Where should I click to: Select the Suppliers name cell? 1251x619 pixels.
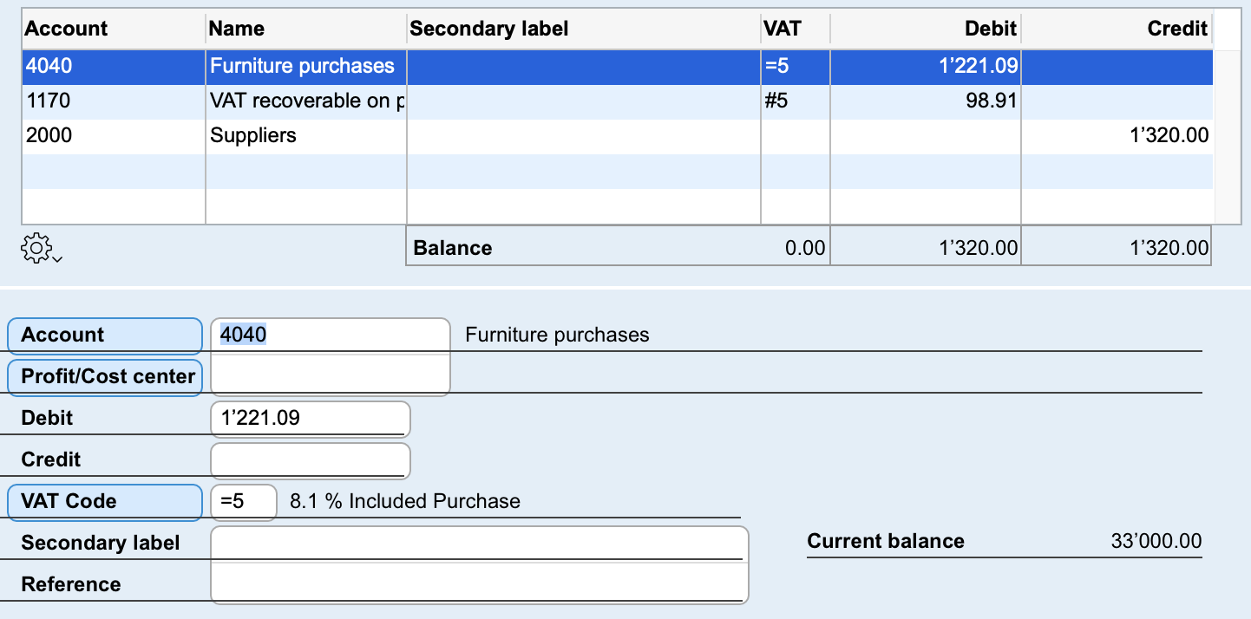(x=306, y=136)
